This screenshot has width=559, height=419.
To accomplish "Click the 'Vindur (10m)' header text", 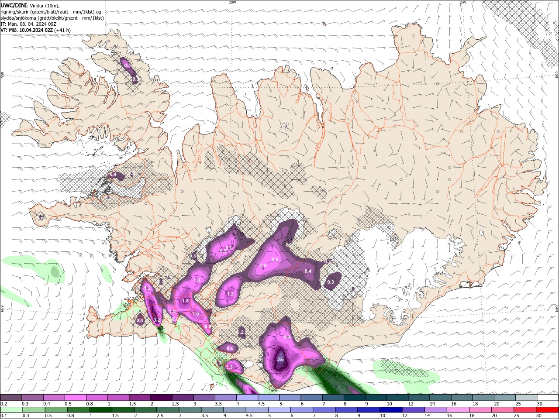I will [45, 5].
